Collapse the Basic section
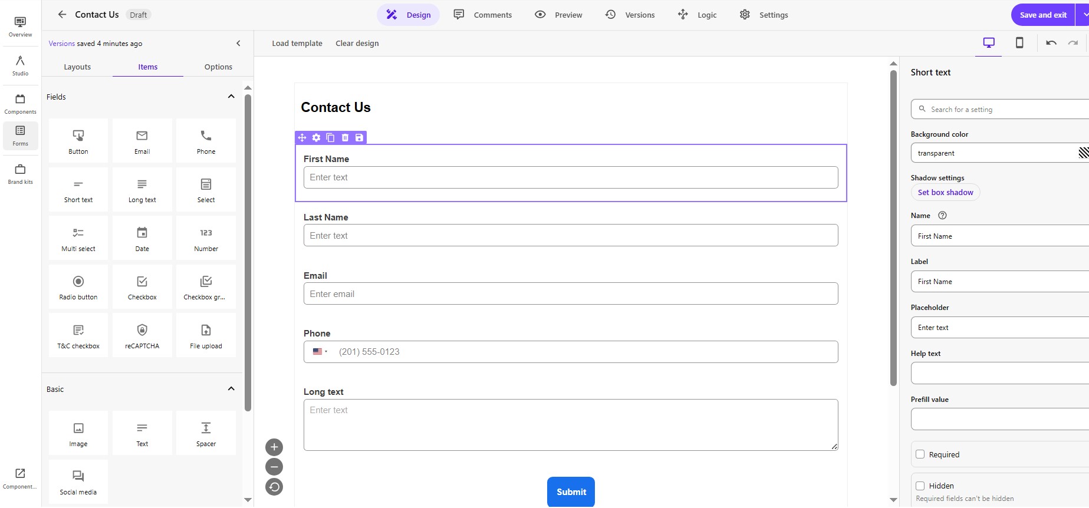 click(231, 389)
